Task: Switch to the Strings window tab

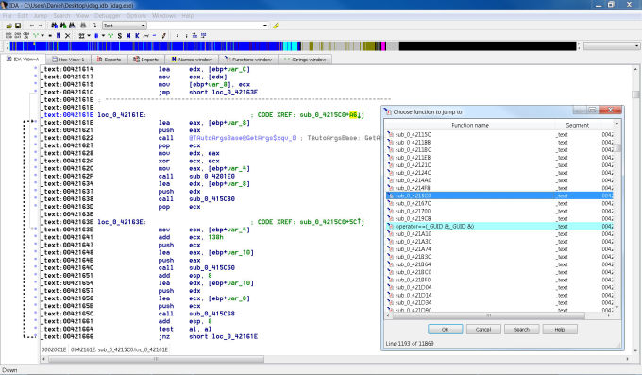Action: tap(305, 60)
